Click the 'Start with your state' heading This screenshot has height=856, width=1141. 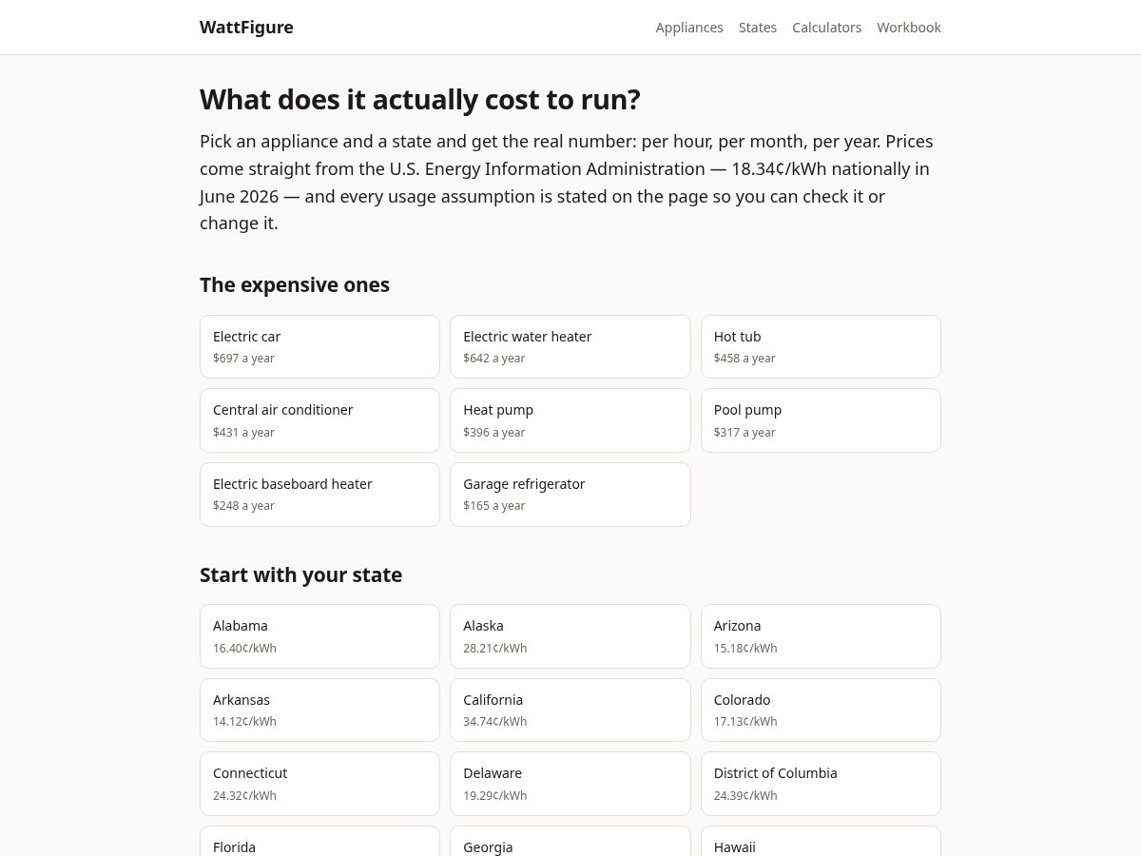tap(300, 574)
